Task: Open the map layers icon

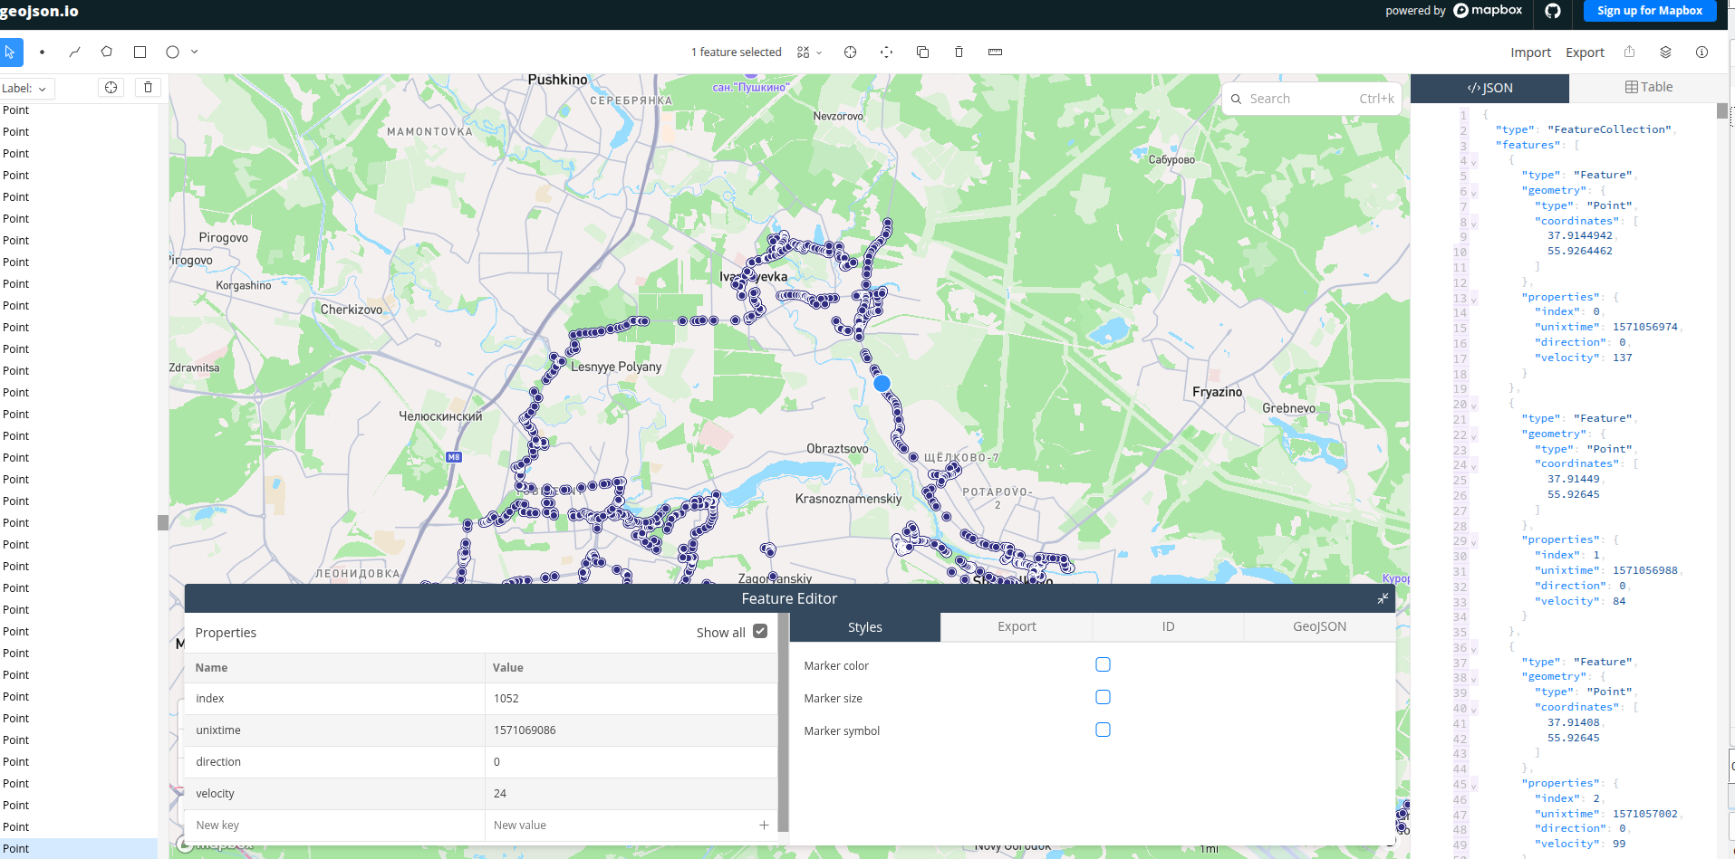Action: 1665,52
